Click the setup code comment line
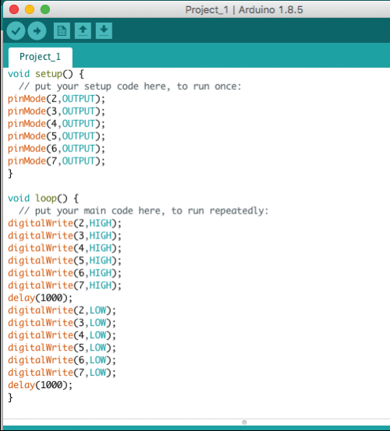Image resolution: width=390 pixels, height=431 pixels. 129,87
